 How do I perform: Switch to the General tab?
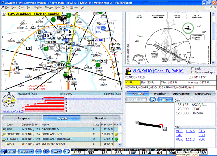(x=138, y=94)
